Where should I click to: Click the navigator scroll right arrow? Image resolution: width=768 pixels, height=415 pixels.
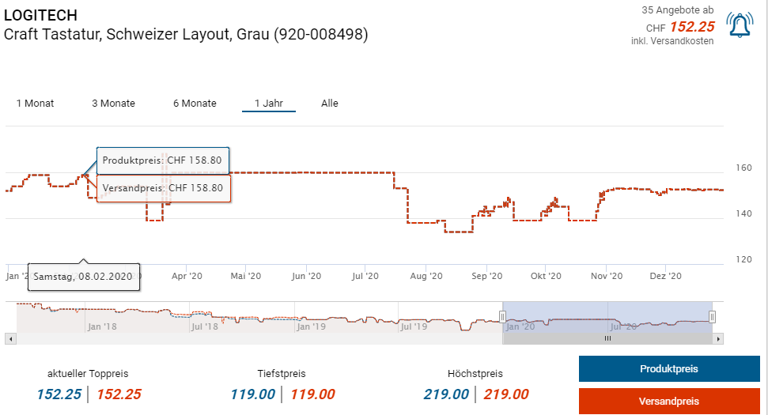(x=718, y=338)
